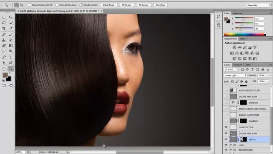Filter layers by type layers icon

click(253, 69)
